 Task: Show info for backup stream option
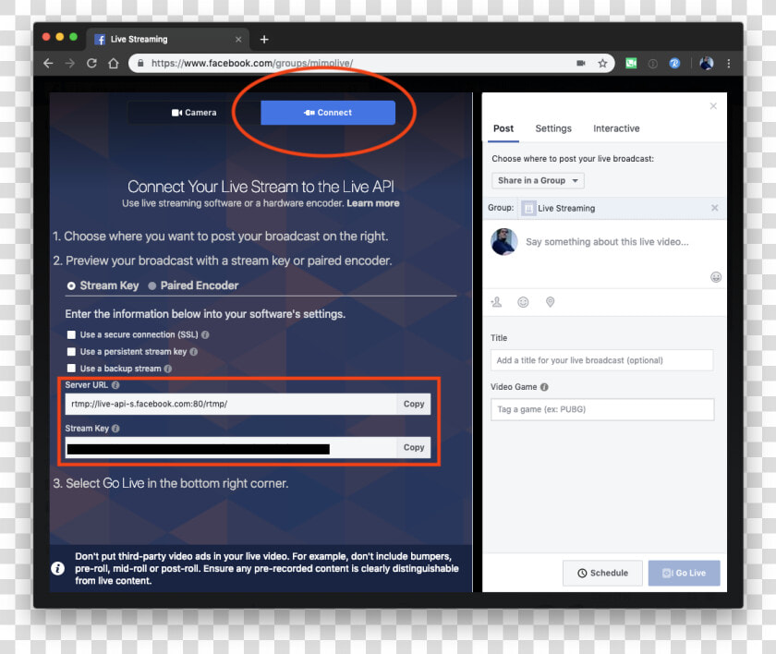coord(168,369)
